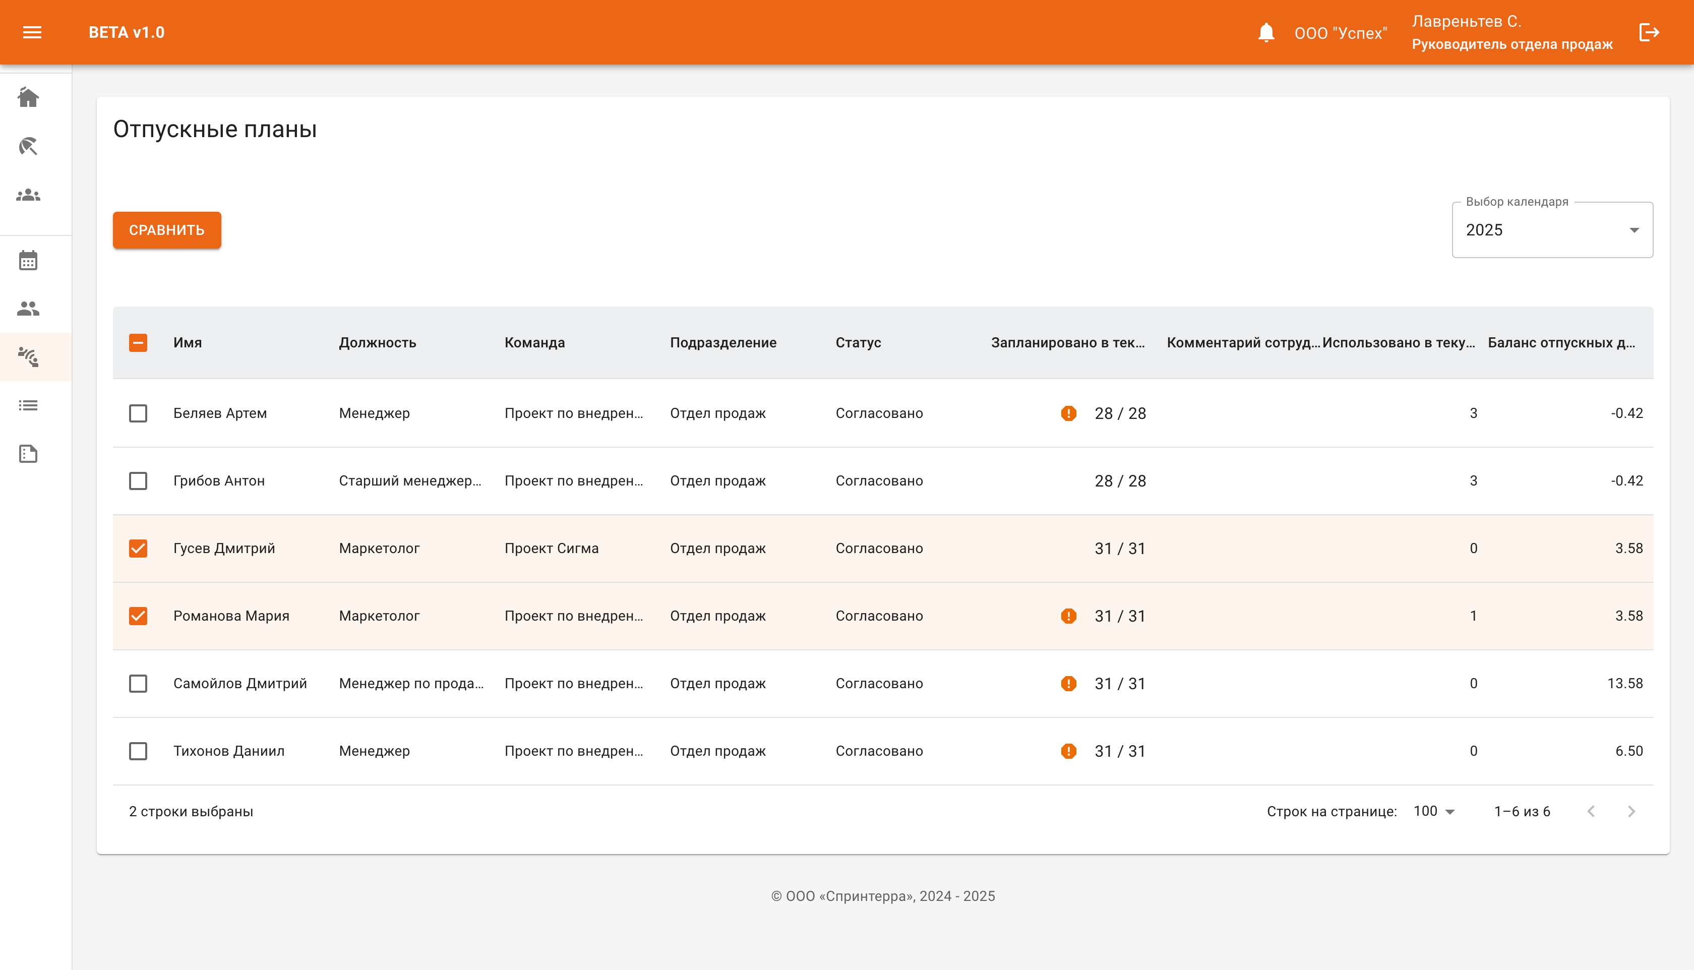Go to the home sidebar icon
The image size is (1694, 970).
(x=28, y=98)
